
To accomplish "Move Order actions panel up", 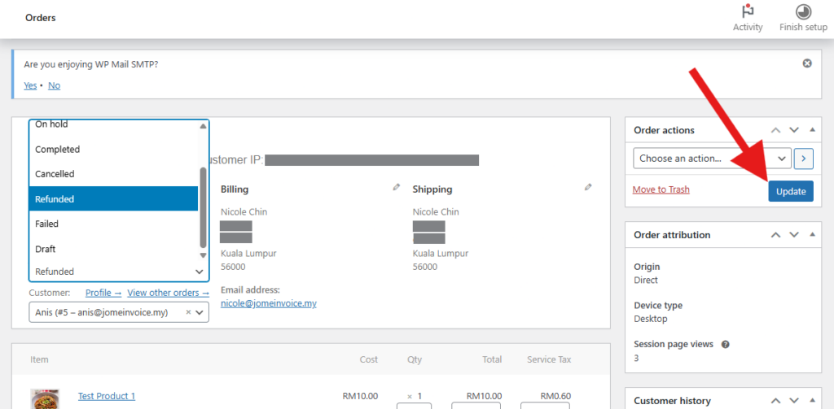I will coord(776,130).
